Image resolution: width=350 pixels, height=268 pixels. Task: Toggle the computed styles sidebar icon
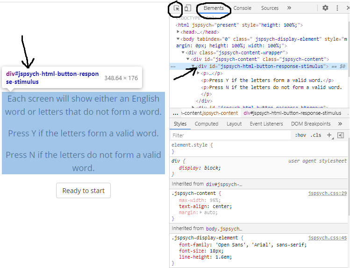tap(341, 135)
